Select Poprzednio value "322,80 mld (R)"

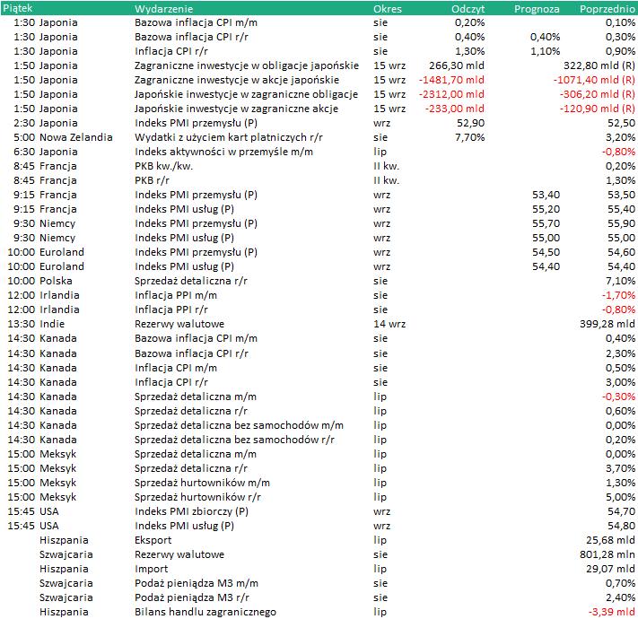click(599, 65)
